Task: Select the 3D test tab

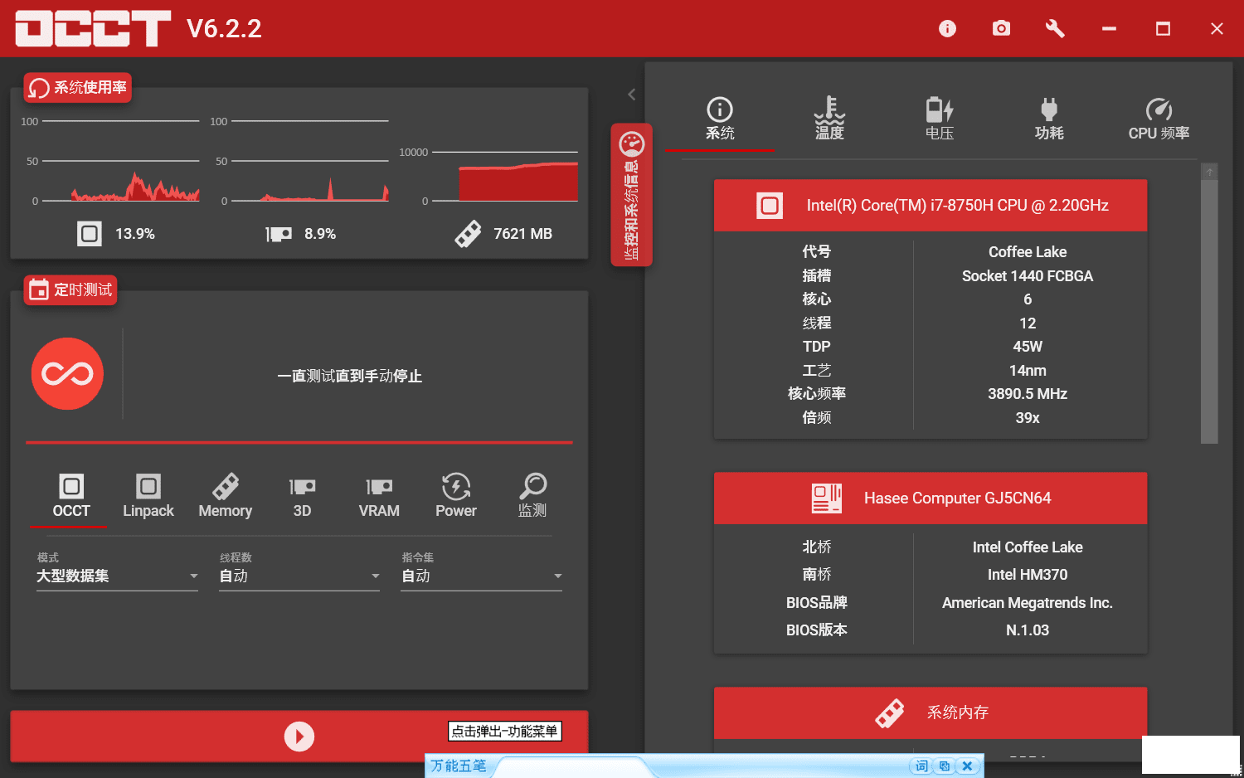Action: point(302,497)
